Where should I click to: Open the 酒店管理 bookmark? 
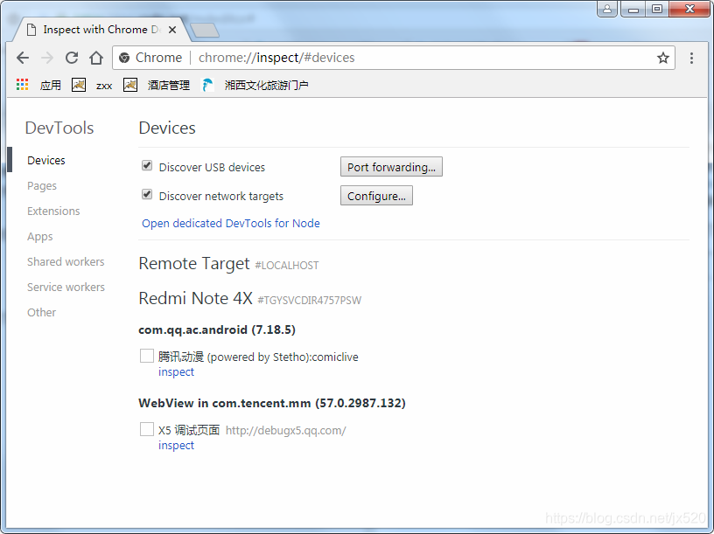[169, 85]
